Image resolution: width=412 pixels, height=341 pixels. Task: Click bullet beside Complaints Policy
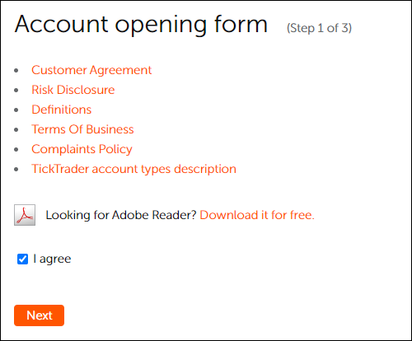tap(16, 150)
